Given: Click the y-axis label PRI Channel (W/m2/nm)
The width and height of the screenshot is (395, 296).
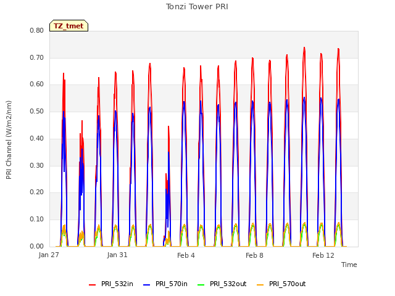Looking at the screenshot, I should [9, 140].
